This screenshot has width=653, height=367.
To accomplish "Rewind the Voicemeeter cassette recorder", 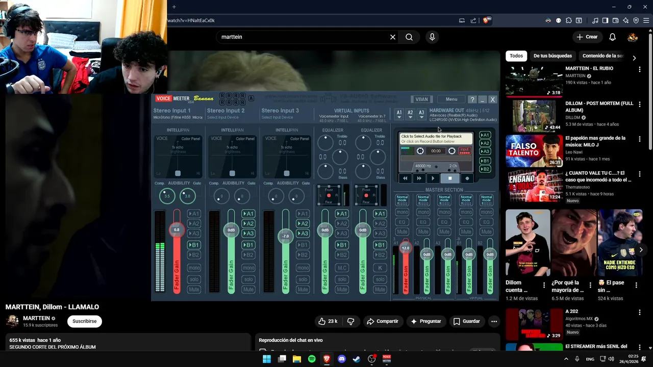I will click(405, 178).
